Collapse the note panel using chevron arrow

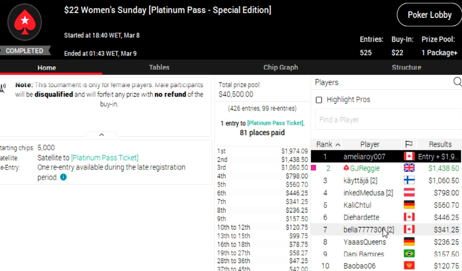[x=102, y=135]
